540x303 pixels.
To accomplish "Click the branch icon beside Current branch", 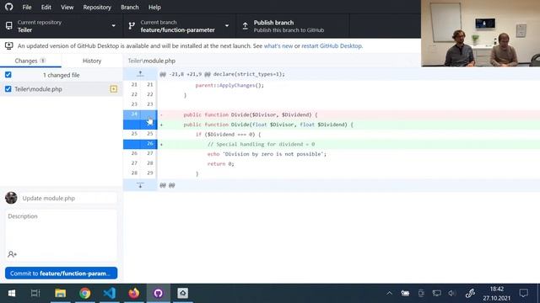I will [x=132, y=26].
